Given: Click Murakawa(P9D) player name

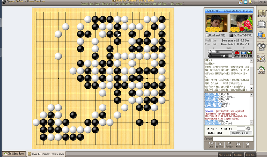Looking at the screenshot, I should coord(217,35).
